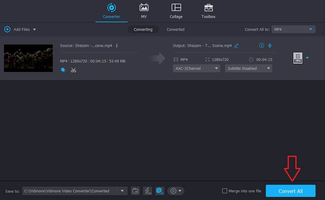
Task: Open output media info icon
Action: coord(261,46)
